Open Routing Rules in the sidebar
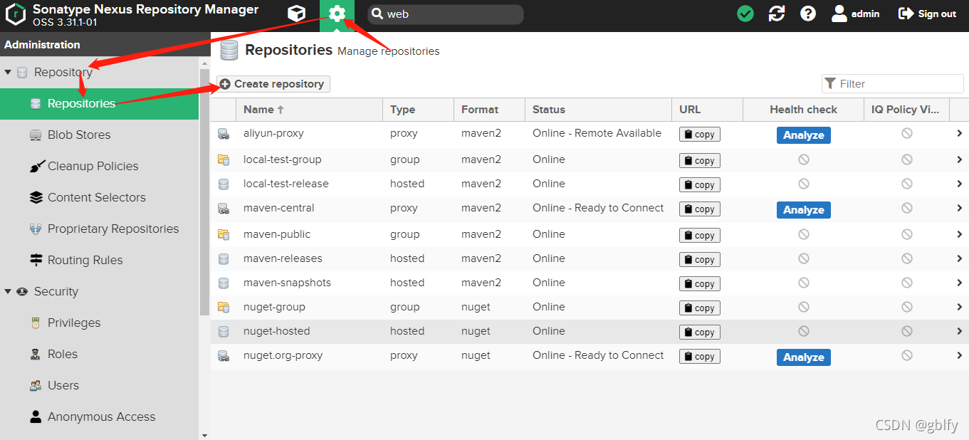 [x=99, y=260]
